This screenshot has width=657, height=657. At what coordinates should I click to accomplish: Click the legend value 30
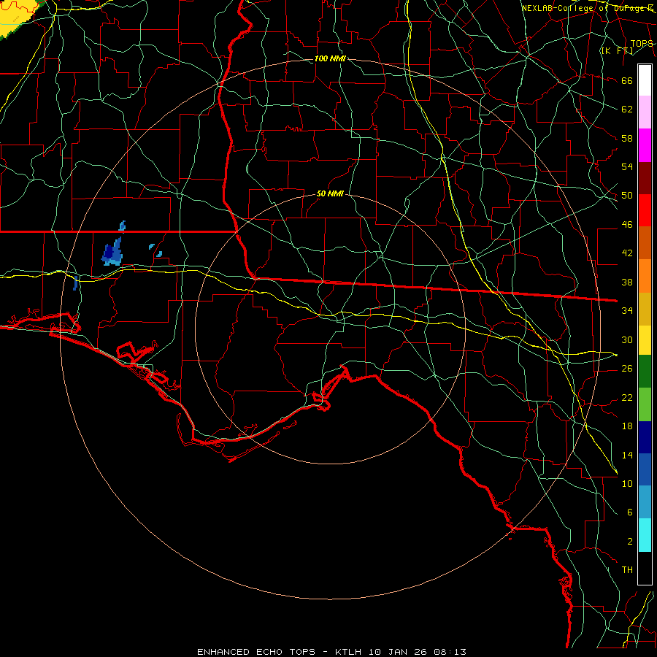coord(627,339)
